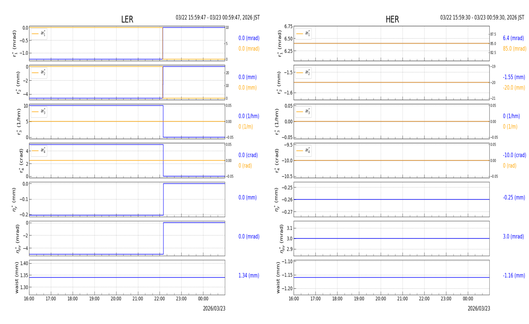Click the LER waist value 1.34 (mm)
Screen dimensions: 529x324
[x=249, y=276]
